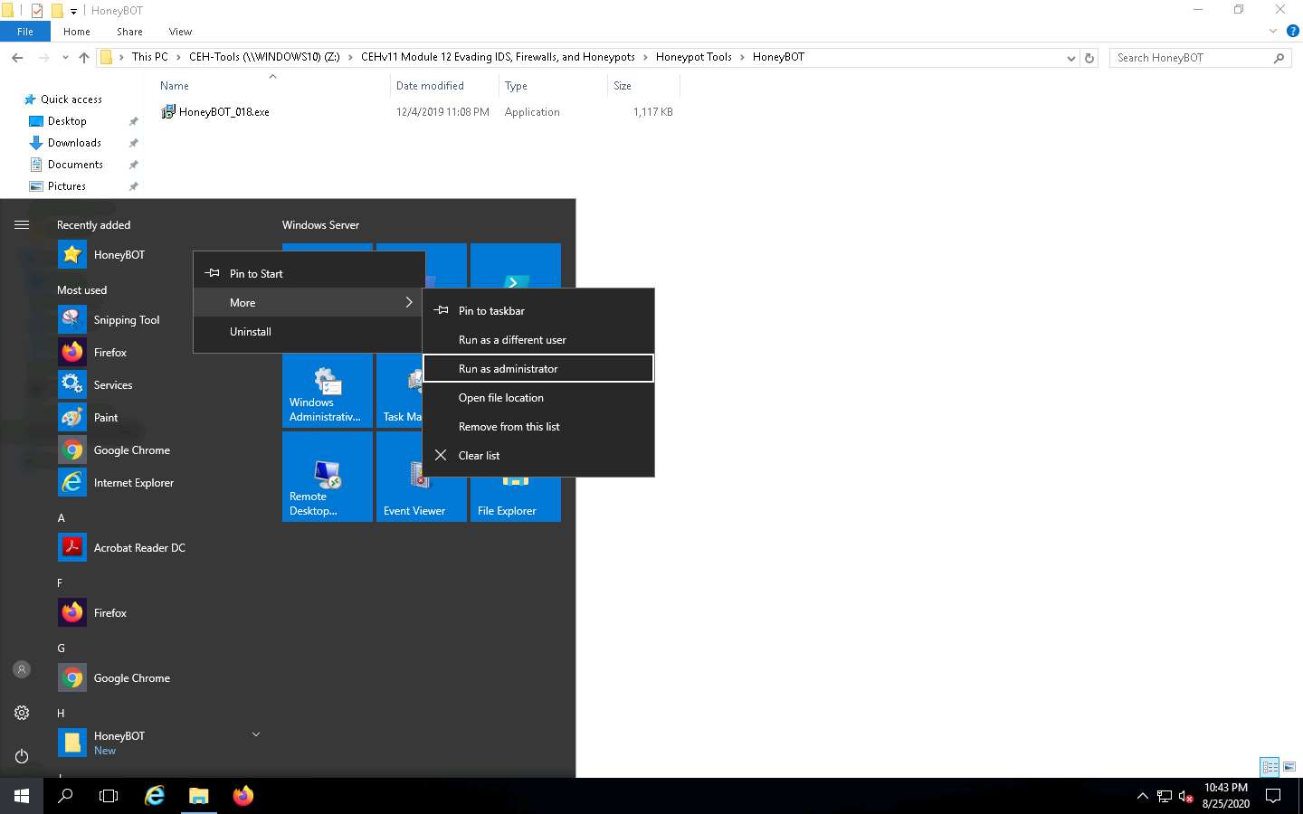Open Quick access in navigation pane
Image resolution: width=1303 pixels, height=814 pixels.
point(71,99)
